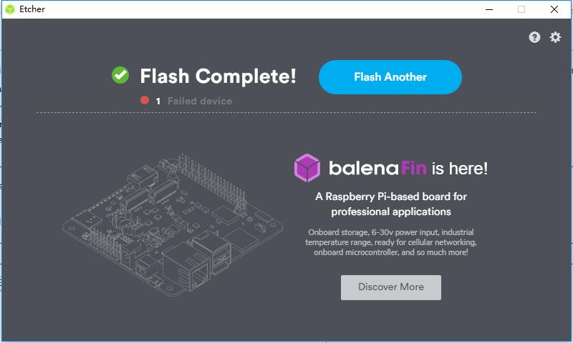Click the Discover More button
The width and height of the screenshot is (573, 343).
coord(390,287)
